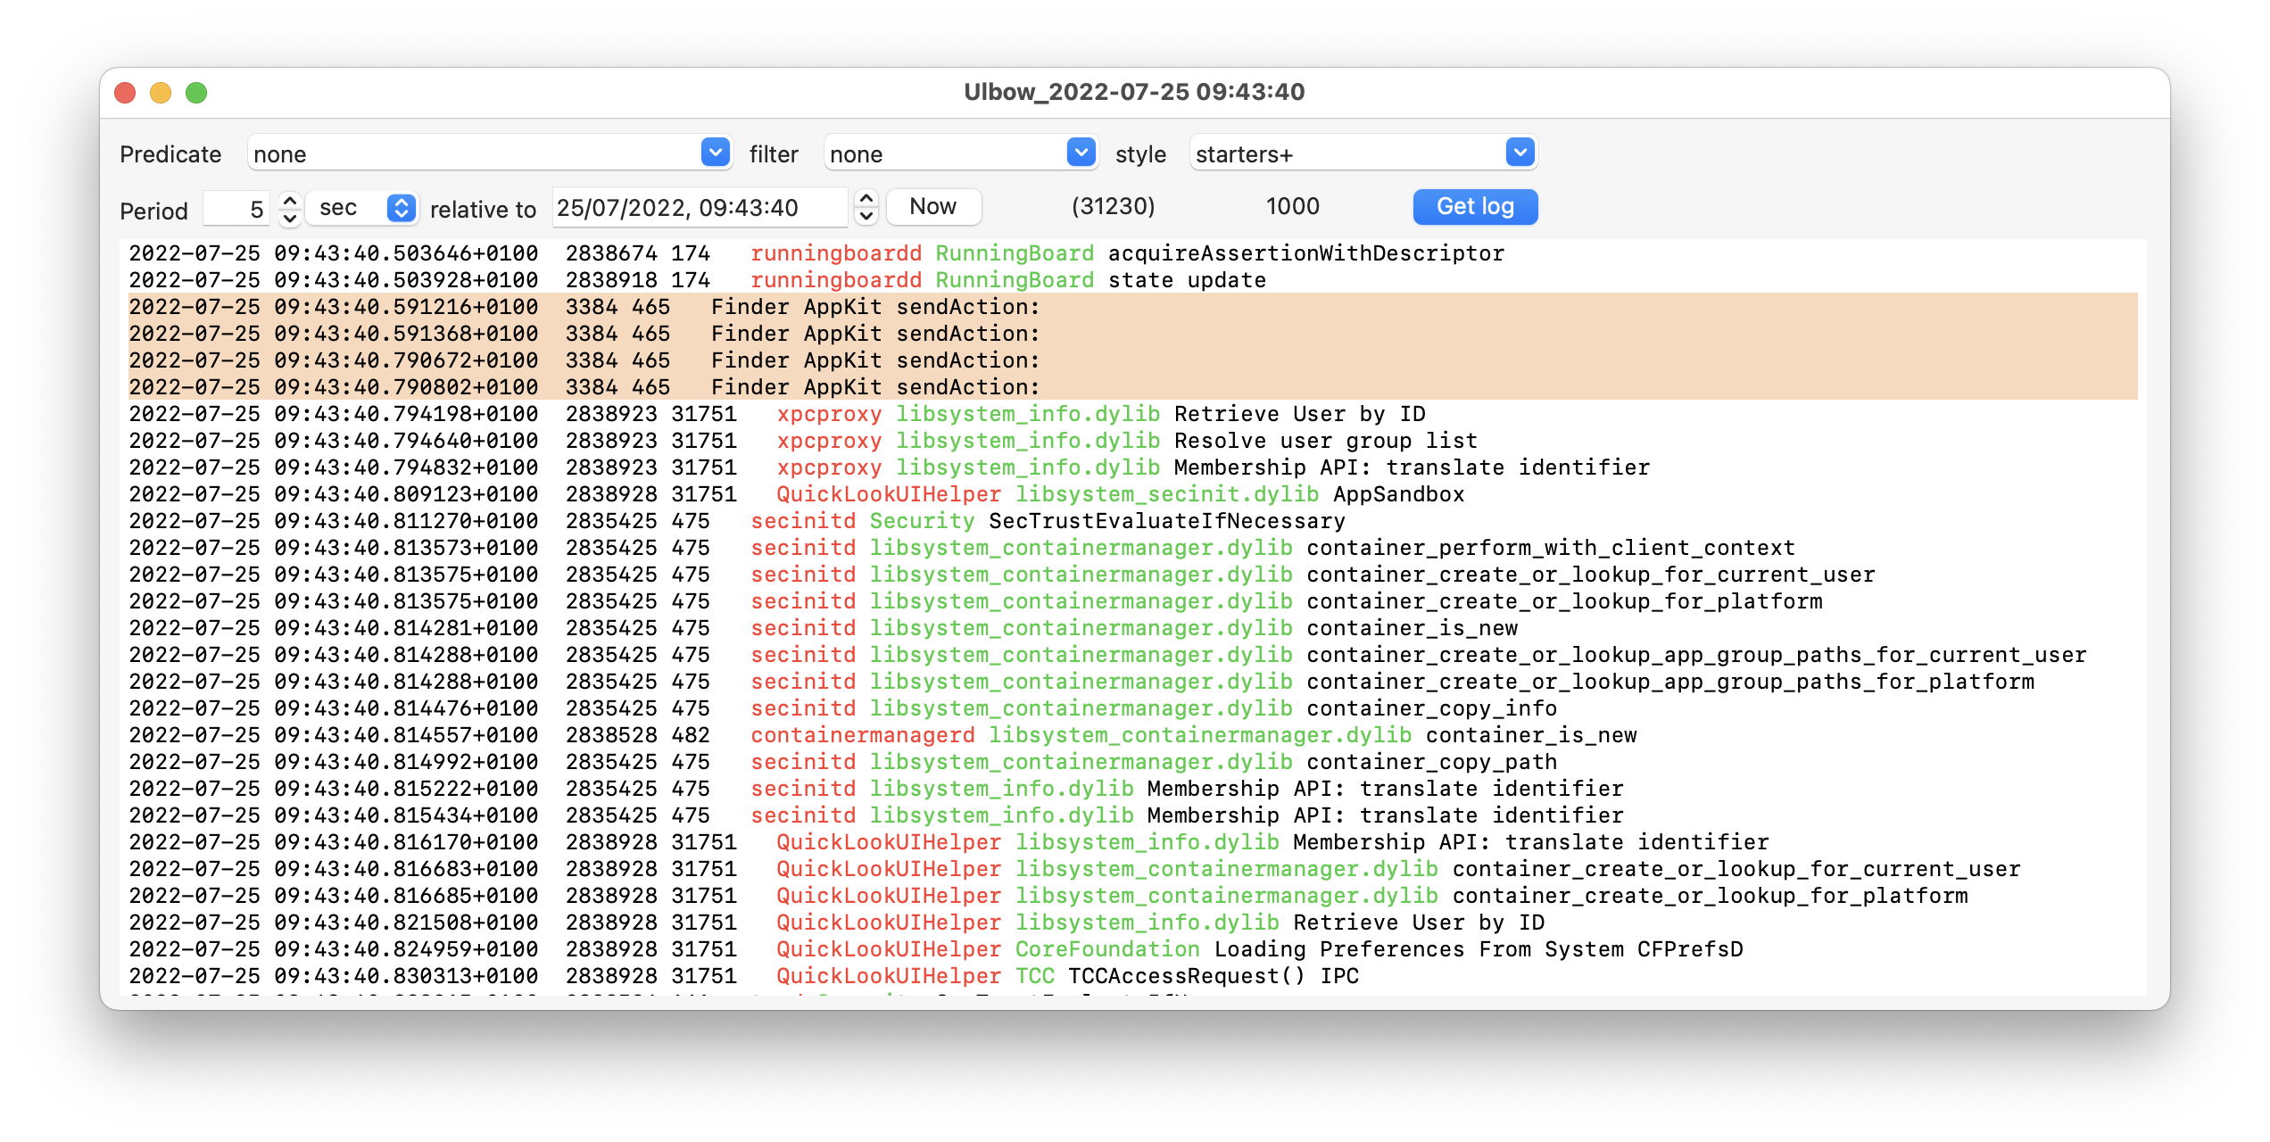Click the 1000 max entries field
The height and width of the screenshot is (1142, 2270).
click(x=1291, y=207)
